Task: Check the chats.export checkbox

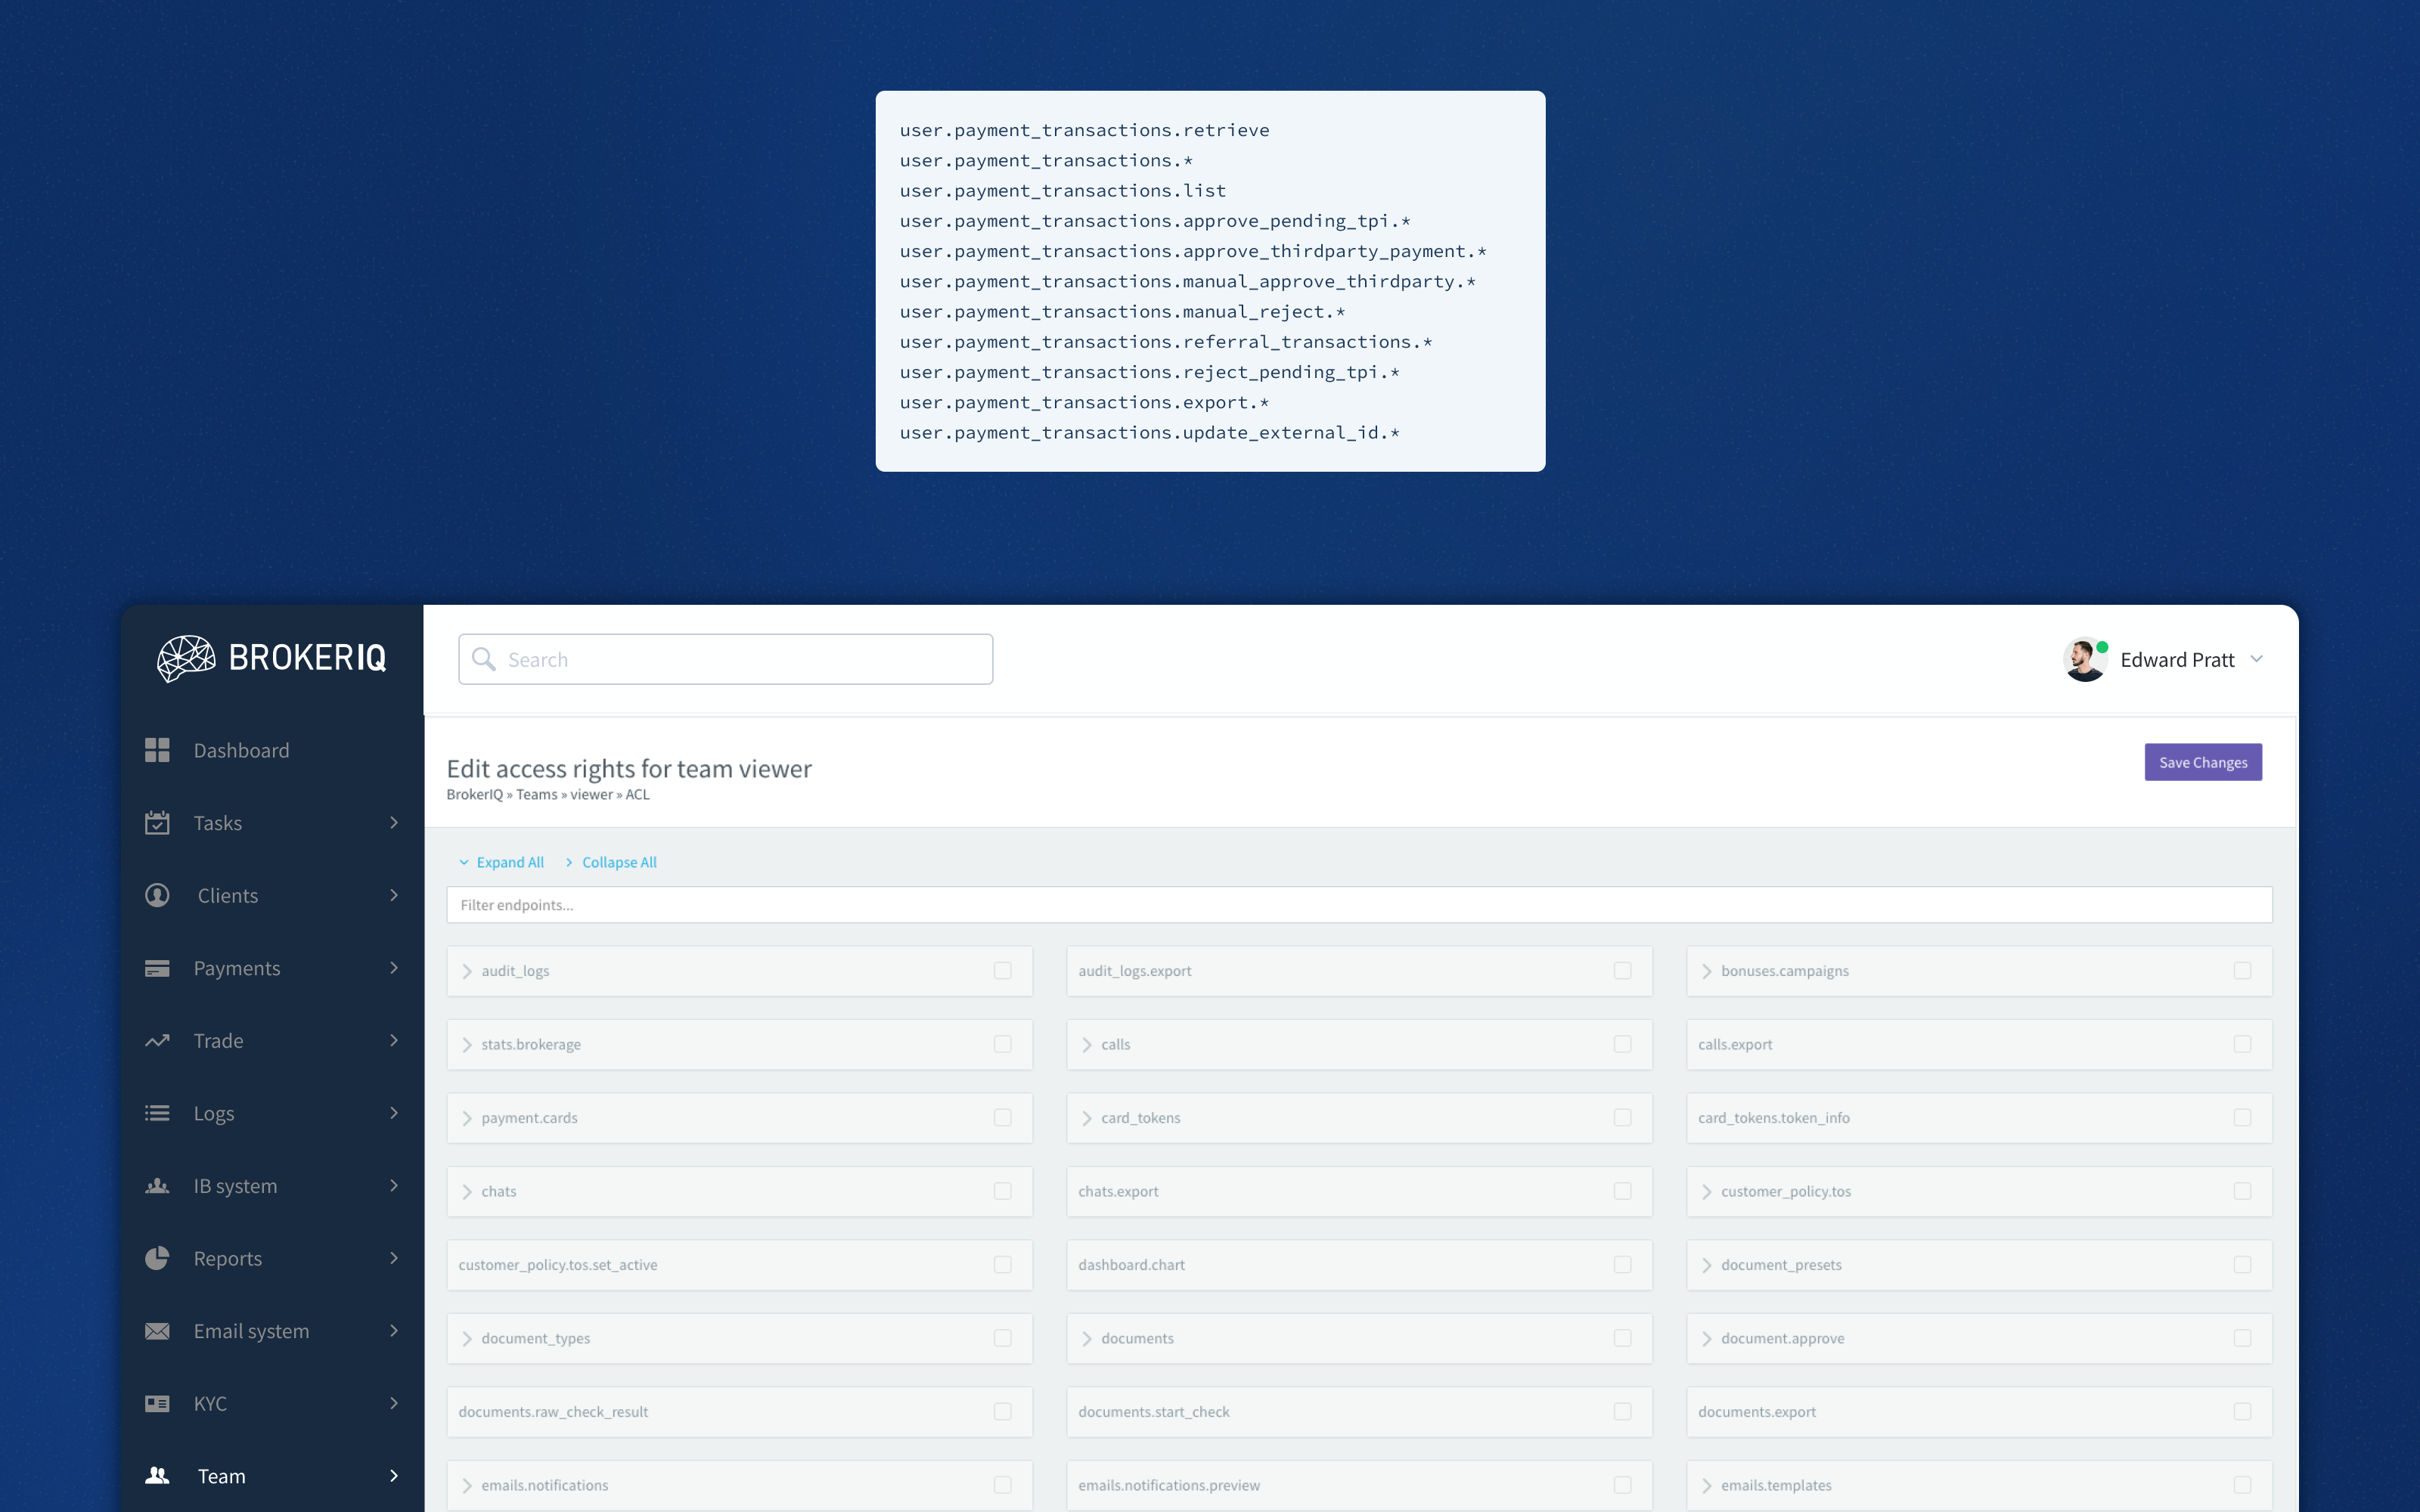Action: (1622, 1191)
